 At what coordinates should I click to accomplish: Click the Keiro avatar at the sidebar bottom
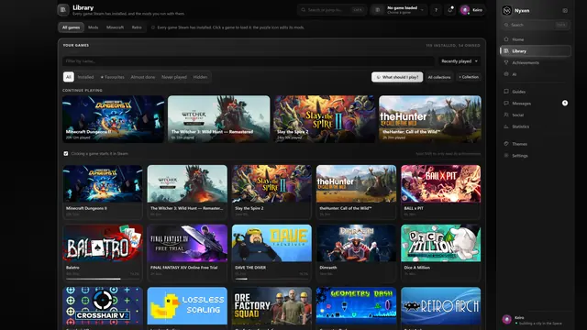tap(507, 319)
